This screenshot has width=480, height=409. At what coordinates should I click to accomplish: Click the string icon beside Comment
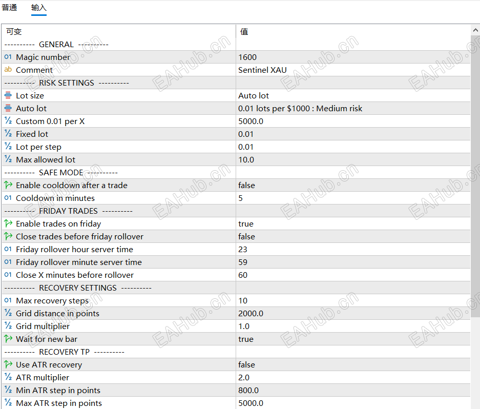8,70
